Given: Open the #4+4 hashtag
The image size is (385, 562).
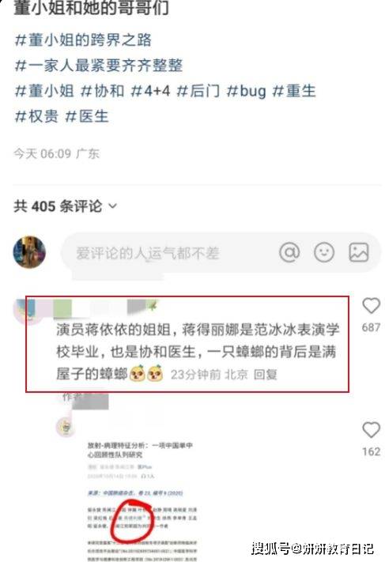Looking at the screenshot, I should tap(150, 91).
